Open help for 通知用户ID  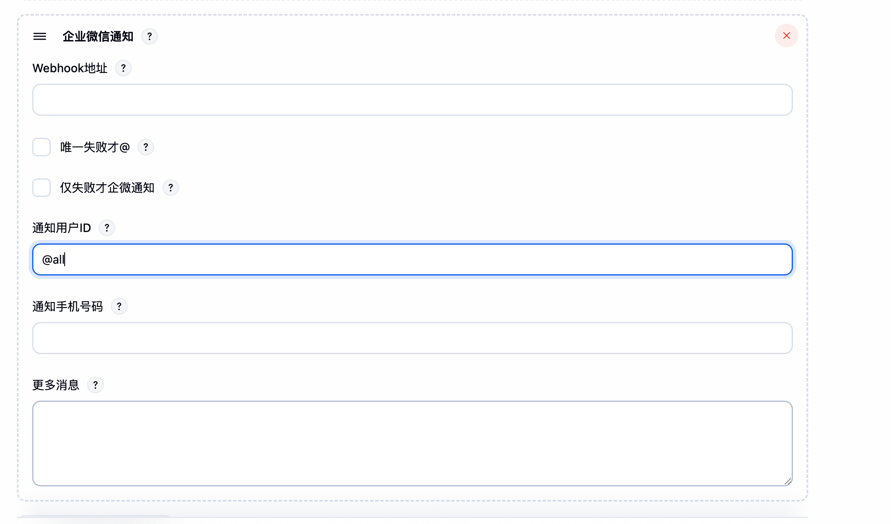(x=107, y=228)
